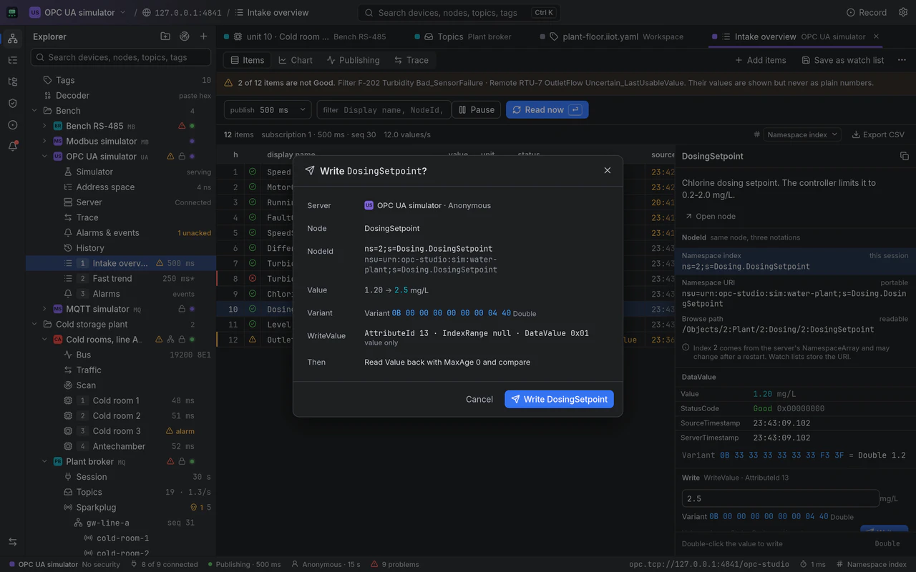Image resolution: width=916 pixels, height=572 pixels.
Task: Click the Open node link
Action: 710,216
